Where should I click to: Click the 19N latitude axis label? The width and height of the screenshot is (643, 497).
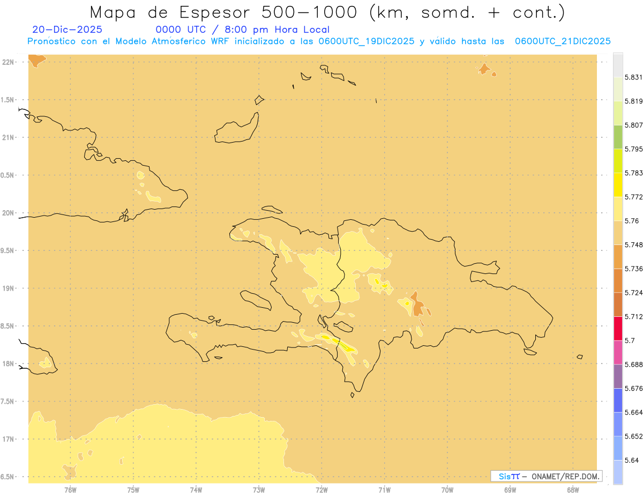[8, 288]
